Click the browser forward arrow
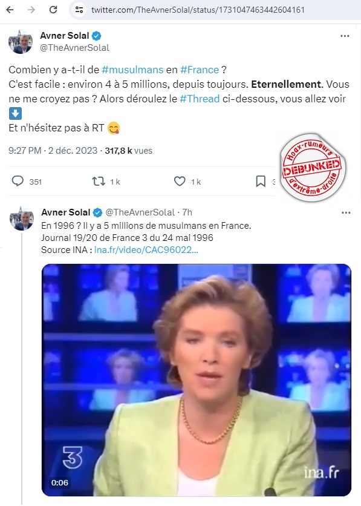The width and height of the screenshot is (361, 506). (31, 10)
